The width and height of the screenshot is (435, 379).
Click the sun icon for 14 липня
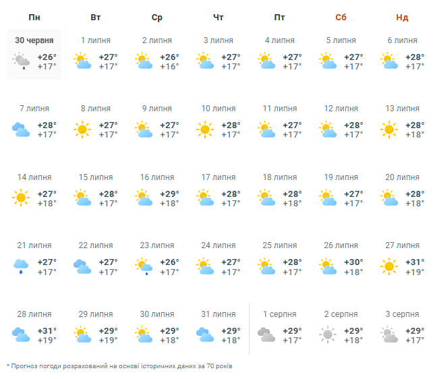[21, 198]
